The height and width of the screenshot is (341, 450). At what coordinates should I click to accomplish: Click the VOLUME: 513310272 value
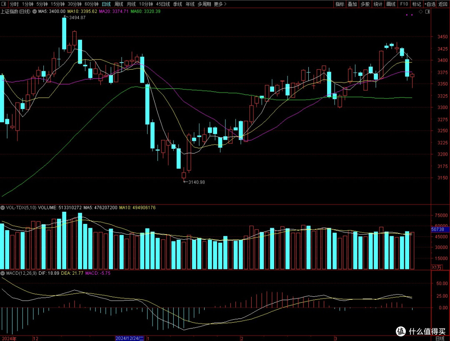coord(60,208)
